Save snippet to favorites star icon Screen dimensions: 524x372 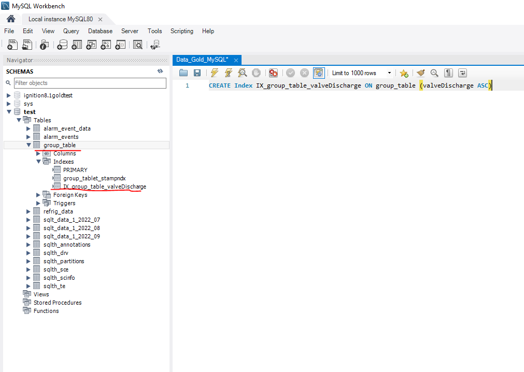404,73
